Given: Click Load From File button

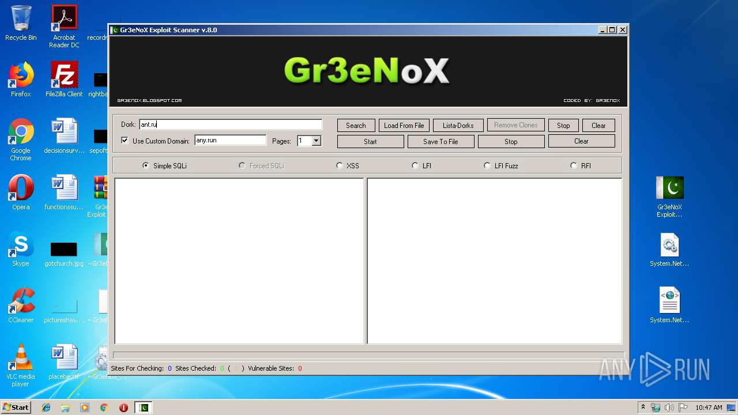Looking at the screenshot, I should click(404, 125).
